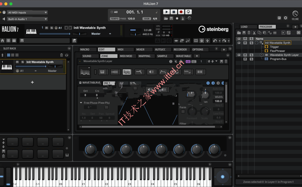
Task: Show the wavetable oscillator section icon
Action: 127,72
